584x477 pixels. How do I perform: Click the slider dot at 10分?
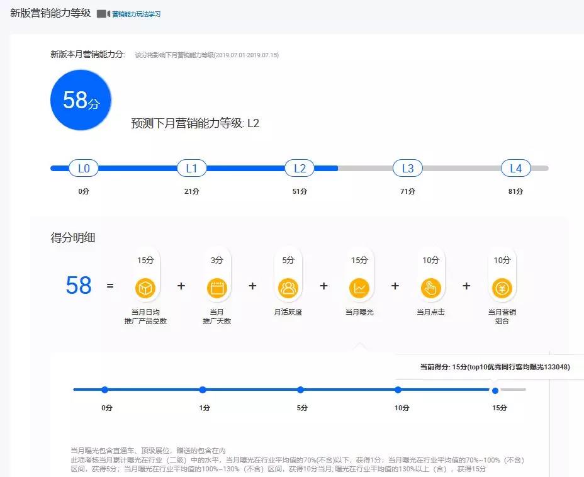tap(397, 390)
